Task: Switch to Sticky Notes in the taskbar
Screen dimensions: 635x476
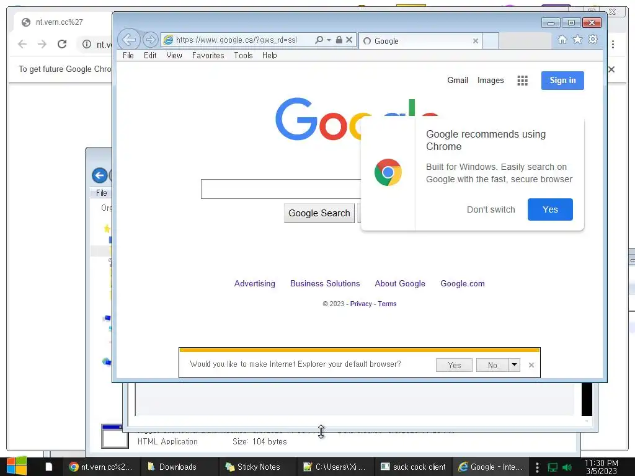Action: point(257,467)
